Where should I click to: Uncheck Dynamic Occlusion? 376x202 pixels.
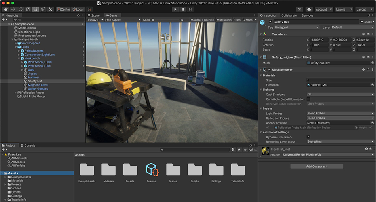tap(308, 137)
